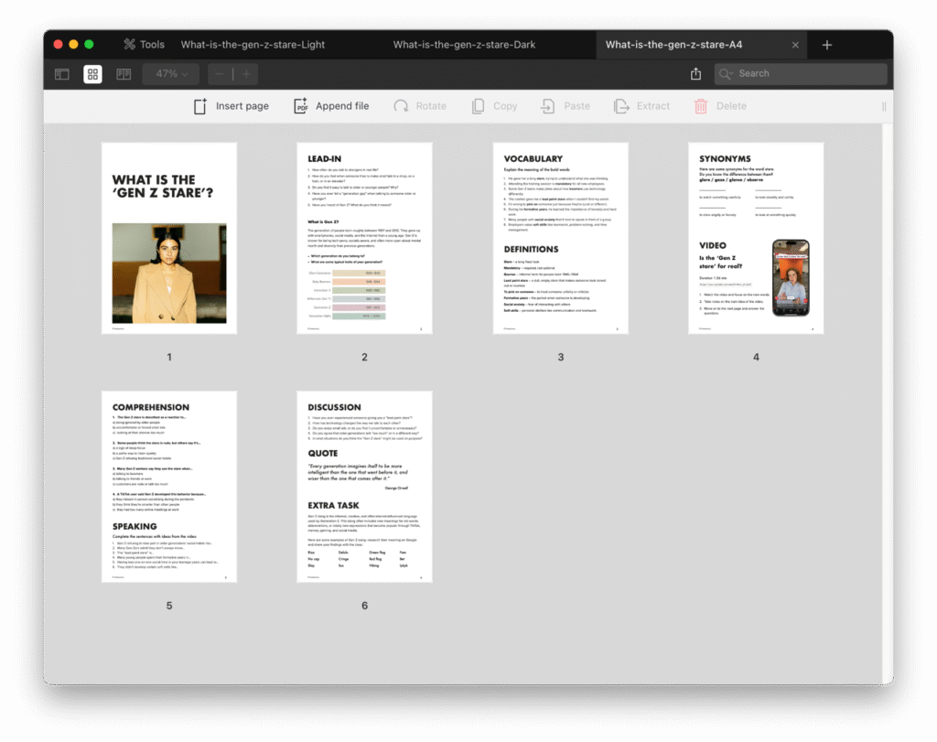Click the zoom out minus button
Image resolution: width=937 pixels, height=742 pixels.
point(220,74)
